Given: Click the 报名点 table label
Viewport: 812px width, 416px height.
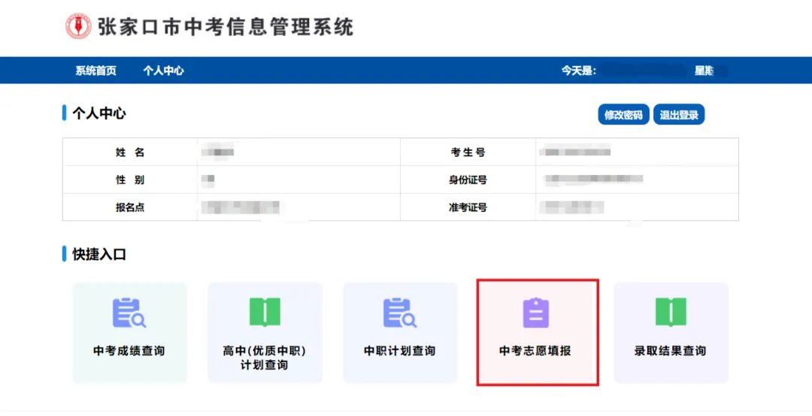Looking at the screenshot, I should (x=130, y=208).
